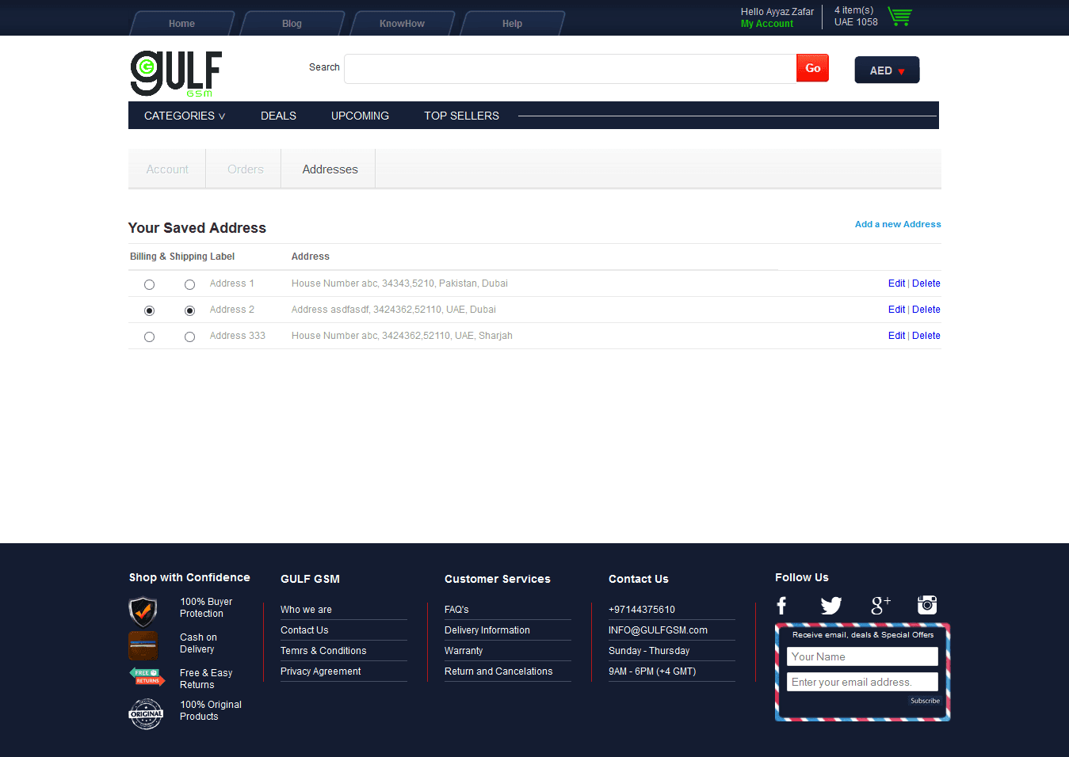Click the Original Products stamp icon
1069x757 pixels.
[x=146, y=713]
